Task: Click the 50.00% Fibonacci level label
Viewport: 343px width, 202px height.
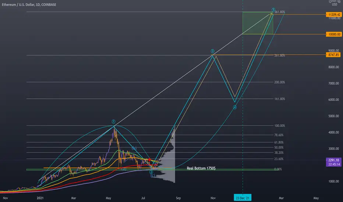Action: pos(279,147)
